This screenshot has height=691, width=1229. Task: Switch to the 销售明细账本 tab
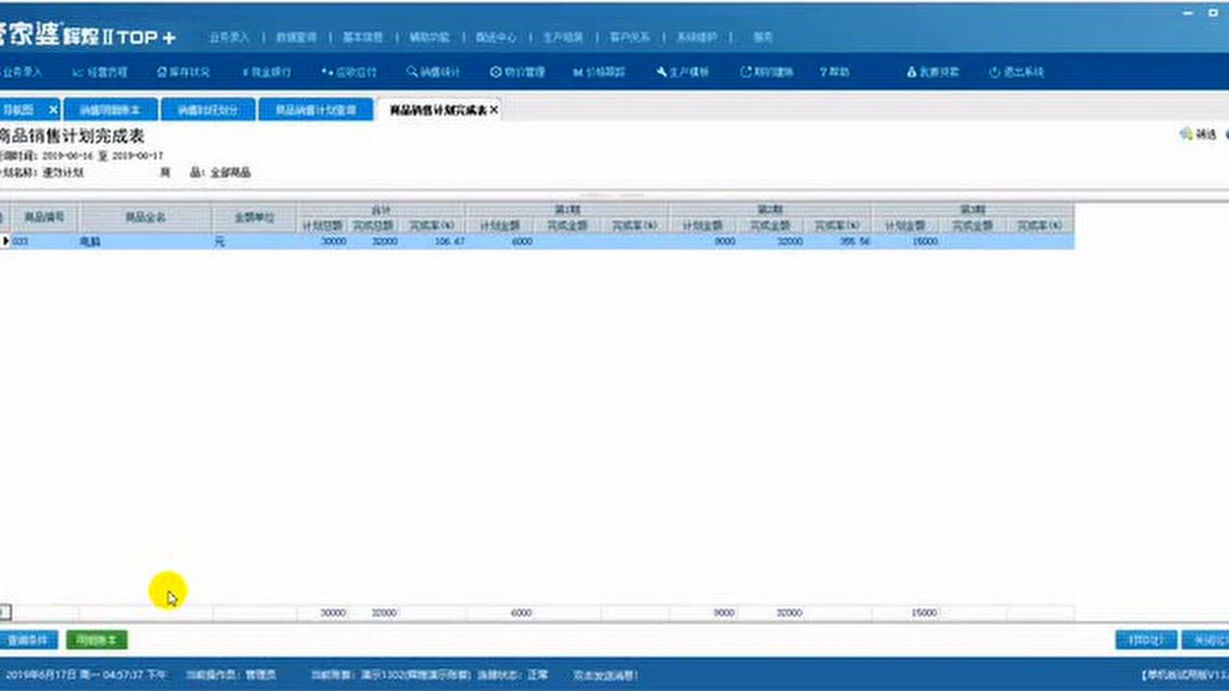pyautogui.click(x=109, y=110)
